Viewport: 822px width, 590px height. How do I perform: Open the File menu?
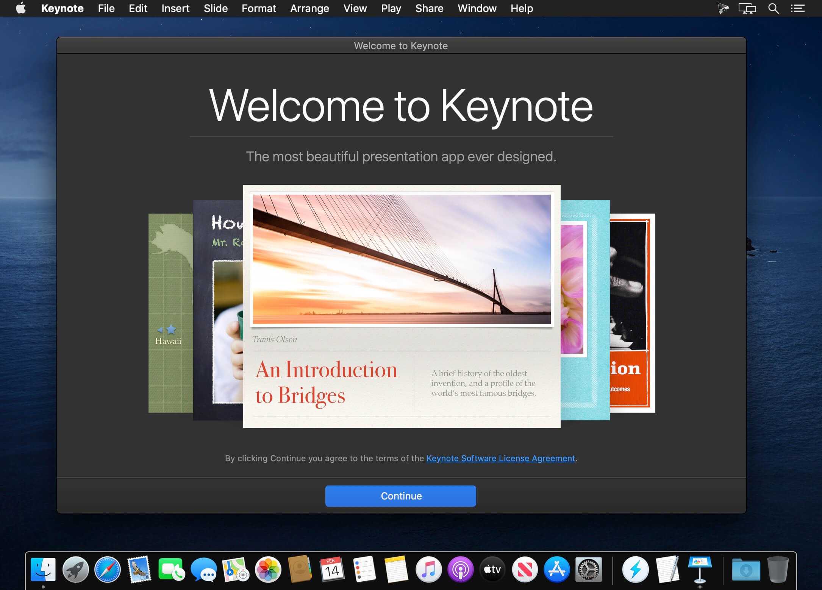click(x=106, y=8)
